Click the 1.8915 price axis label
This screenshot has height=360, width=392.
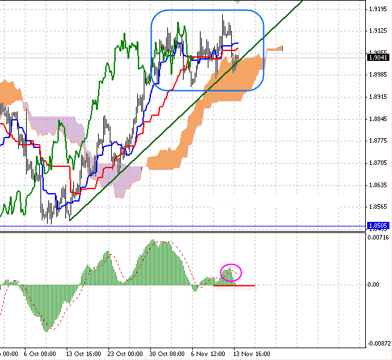coord(378,97)
